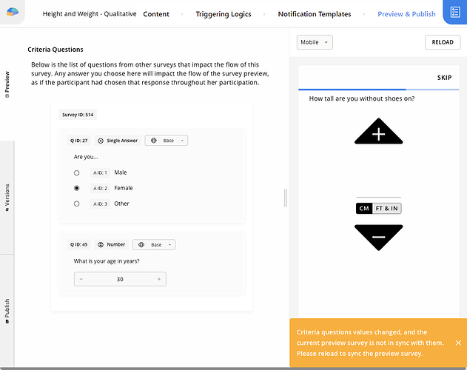Decrease height with the minus arrow

(x=378, y=238)
